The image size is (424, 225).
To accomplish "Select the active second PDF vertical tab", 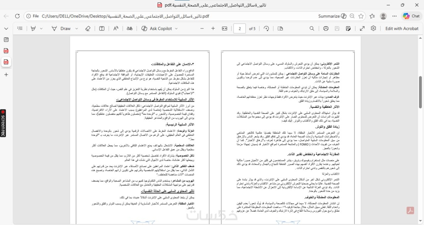I will pos(6,62).
